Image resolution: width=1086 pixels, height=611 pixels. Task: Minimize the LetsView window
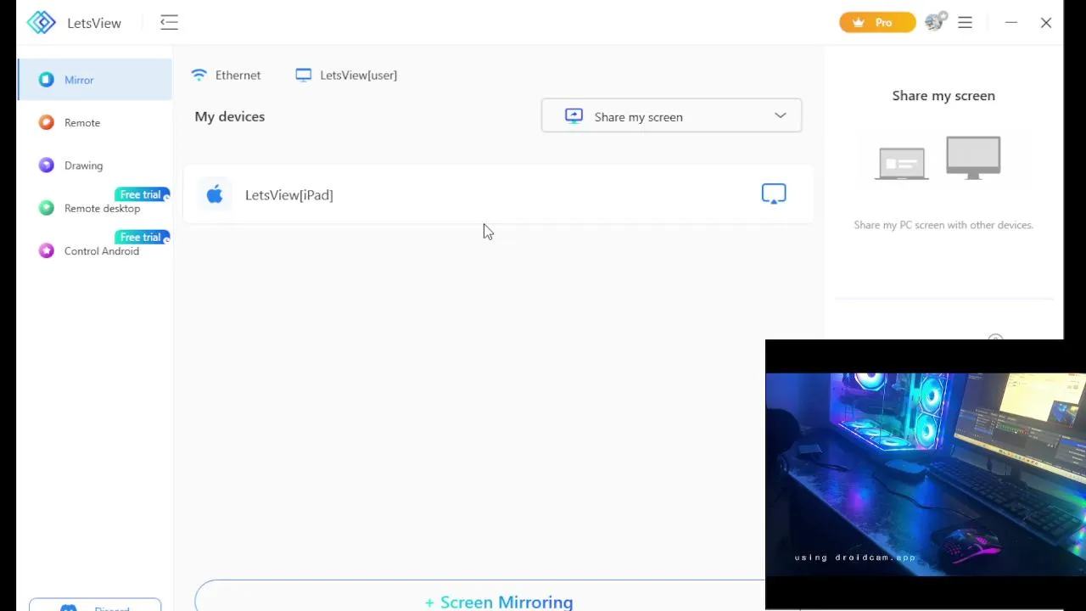pyautogui.click(x=1010, y=23)
